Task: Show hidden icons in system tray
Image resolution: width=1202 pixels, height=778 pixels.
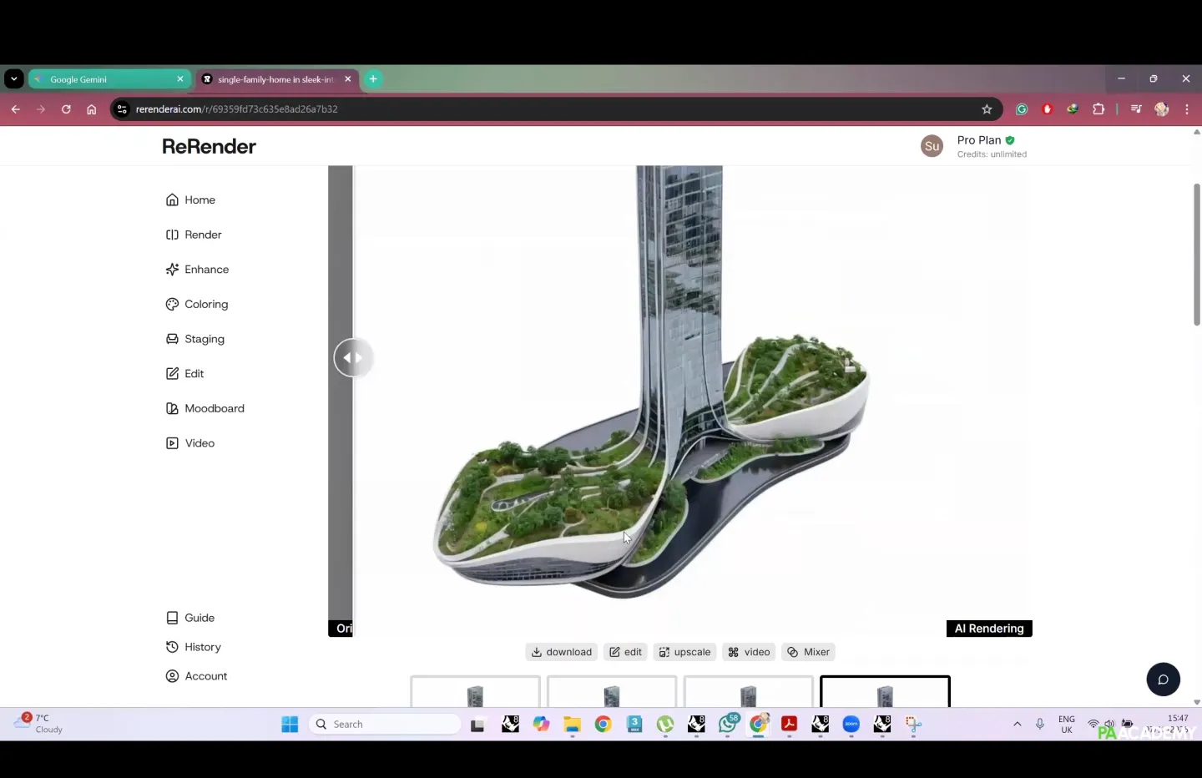Action: coord(1017,724)
